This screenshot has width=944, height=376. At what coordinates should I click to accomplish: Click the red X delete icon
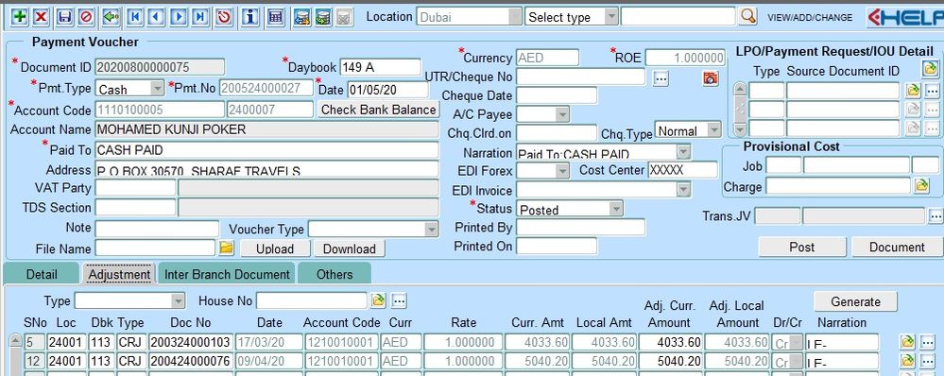(41, 17)
